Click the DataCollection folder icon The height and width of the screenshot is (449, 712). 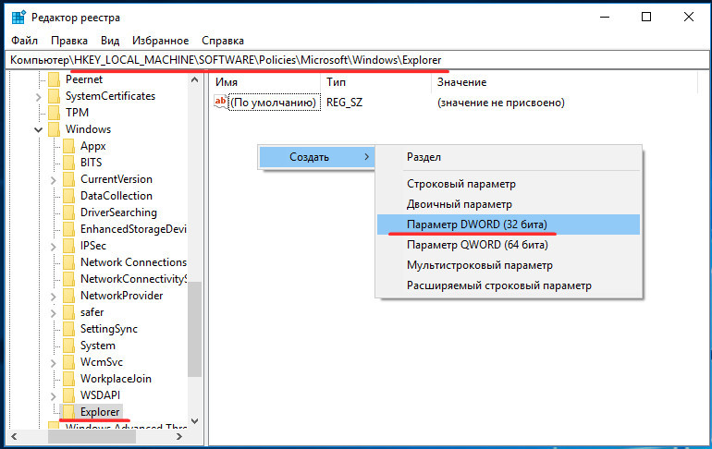click(x=68, y=196)
